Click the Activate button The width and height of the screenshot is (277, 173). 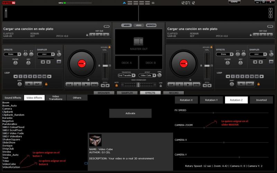click(130, 113)
